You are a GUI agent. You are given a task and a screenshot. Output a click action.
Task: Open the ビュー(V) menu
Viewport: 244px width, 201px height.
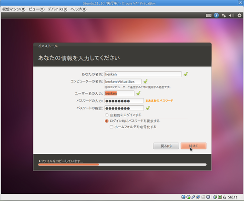[x=37, y=9]
